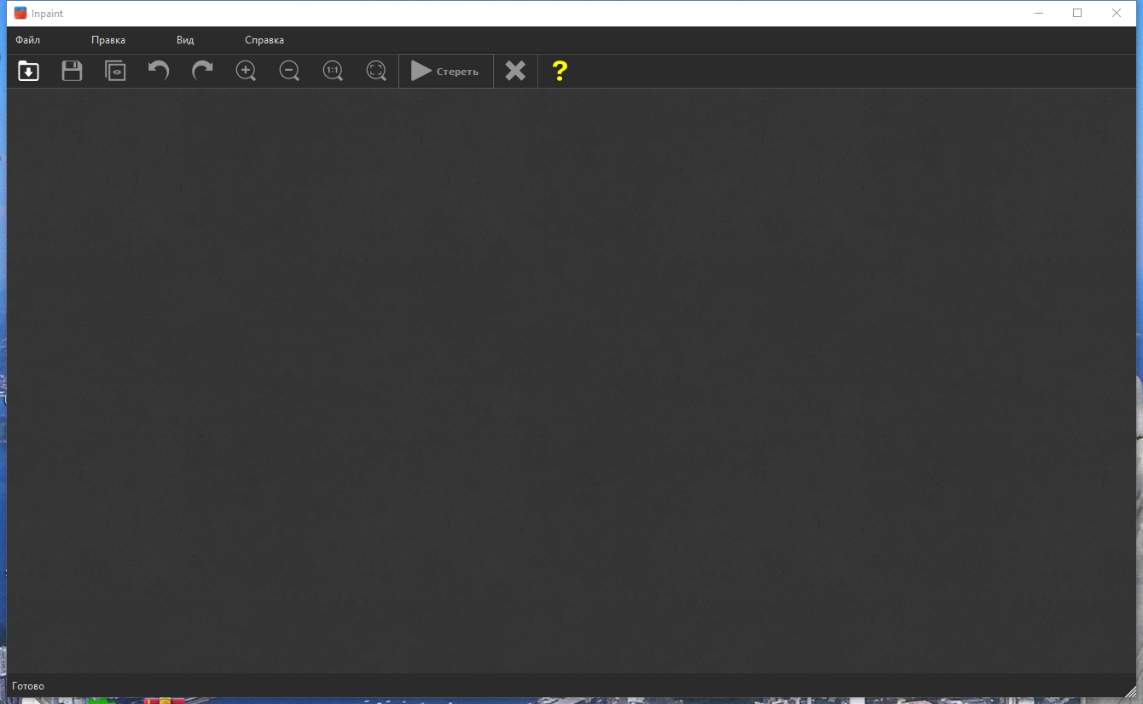Redo the undone action
The width and height of the screenshot is (1143, 704).
pyautogui.click(x=202, y=71)
